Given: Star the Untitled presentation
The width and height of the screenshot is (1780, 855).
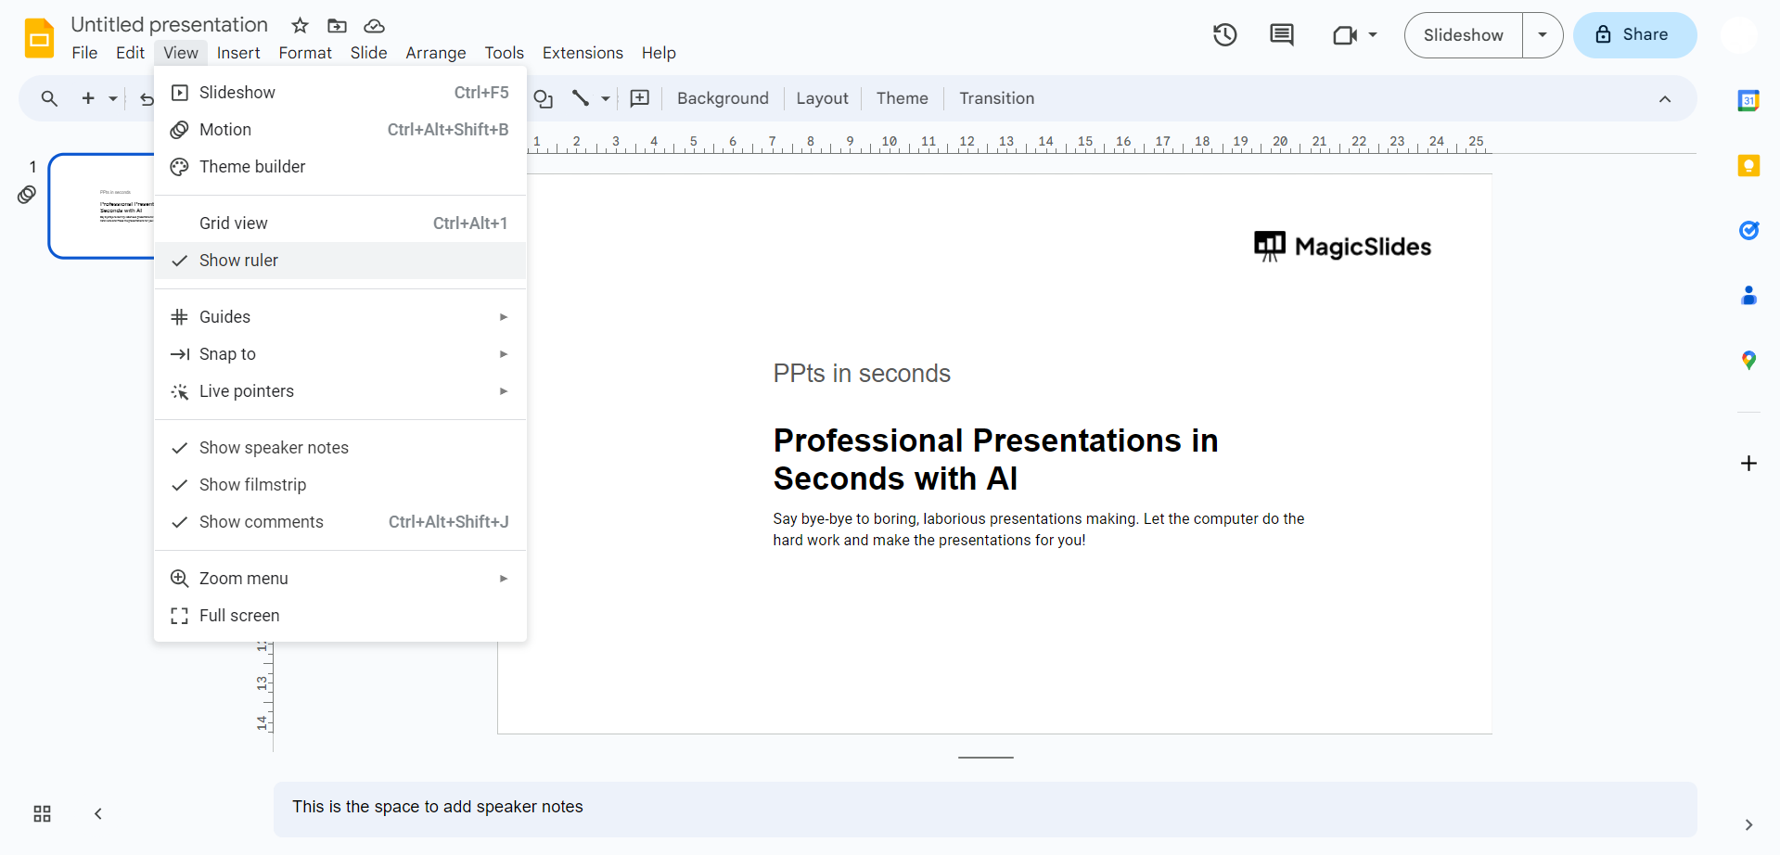Looking at the screenshot, I should 300,26.
